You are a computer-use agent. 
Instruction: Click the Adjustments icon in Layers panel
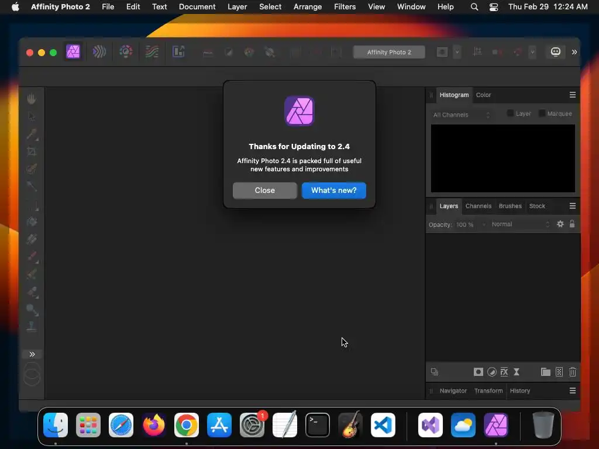(492, 372)
